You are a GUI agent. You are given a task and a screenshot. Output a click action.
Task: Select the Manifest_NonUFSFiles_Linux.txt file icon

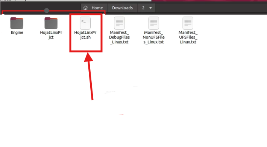point(153,23)
